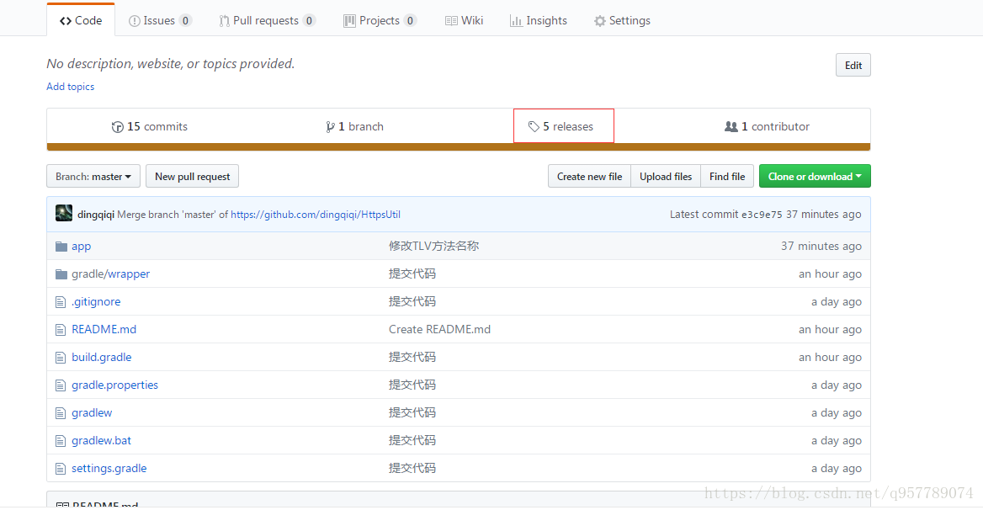983x510 pixels.
Task: Click the Add topics link
Action: 70,87
